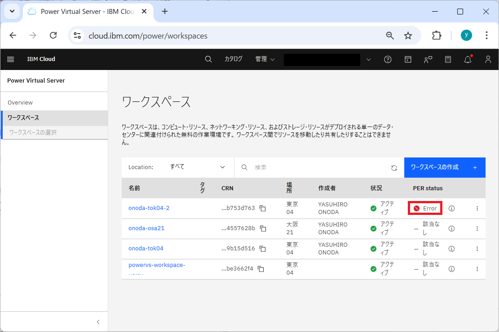The image size is (499, 332).
Task: Open the カタログ menu item
Action: tap(233, 59)
